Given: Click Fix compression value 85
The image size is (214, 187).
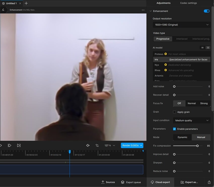Looking at the screenshot, I should pos(208,146).
